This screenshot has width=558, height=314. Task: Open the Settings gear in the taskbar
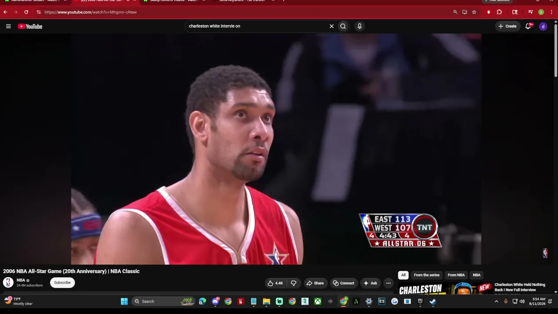pyautogui.click(x=369, y=301)
